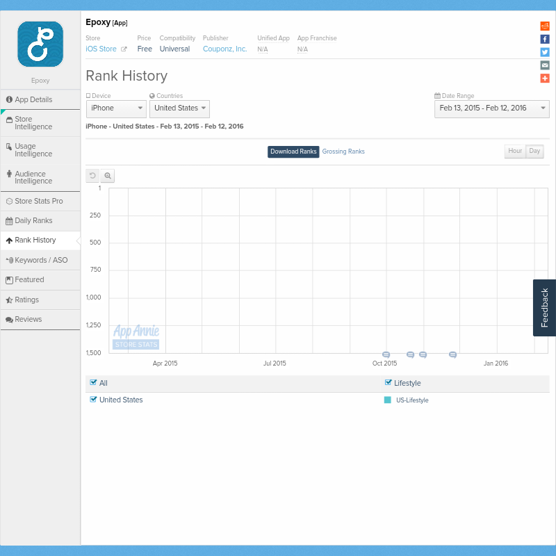The image size is (556, 556).
Task: Share the page on Facebook
Action: click(x=545, y=39)
